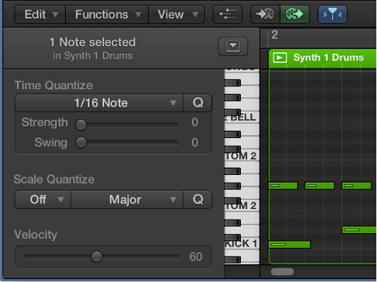Open the View menu
The width and height of the screenshot is (377, 282).
176,14
